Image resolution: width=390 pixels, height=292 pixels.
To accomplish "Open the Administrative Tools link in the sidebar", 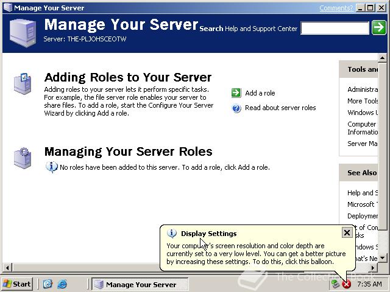I will 363,89.
